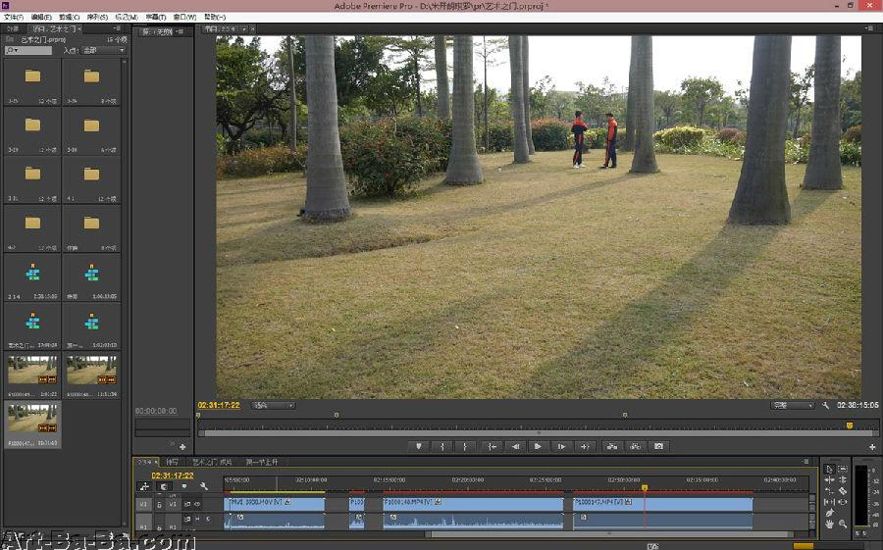
Task: Click the timeline yellow playhead marker
Action: tap(645, 488)
